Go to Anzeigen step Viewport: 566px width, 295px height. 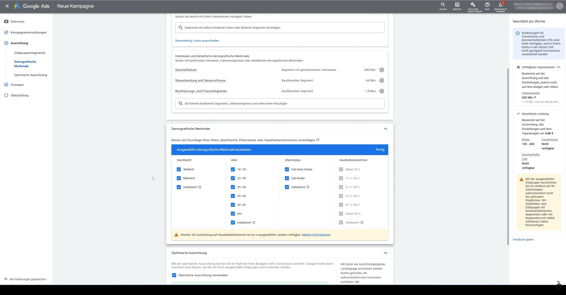pyautogui.click(x=17, y=85)
